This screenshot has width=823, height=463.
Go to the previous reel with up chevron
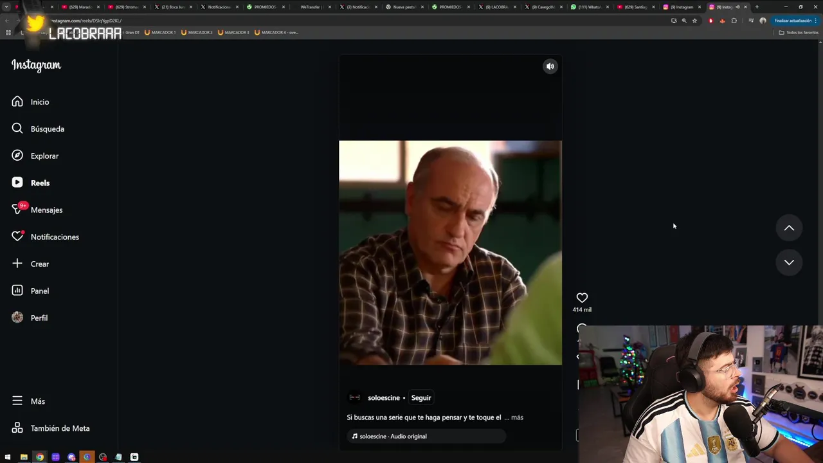click(x=789, y=228)
